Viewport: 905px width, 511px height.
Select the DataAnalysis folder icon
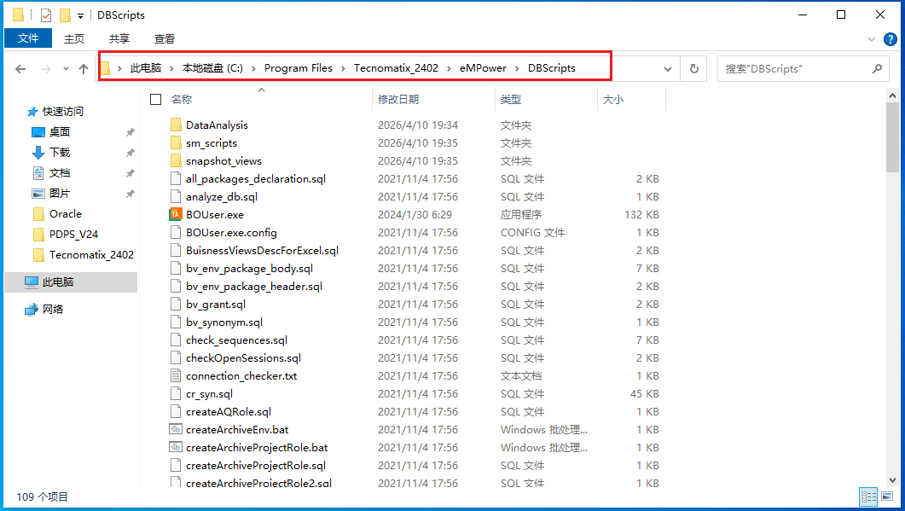pyautogui.click(x=176, y=125)
